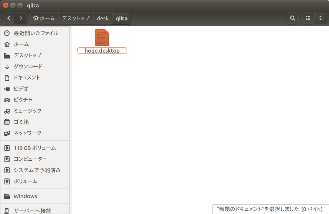Switch to icon grid view
The height and width of the screenshot is (214, 329).
tap(320, 18)
